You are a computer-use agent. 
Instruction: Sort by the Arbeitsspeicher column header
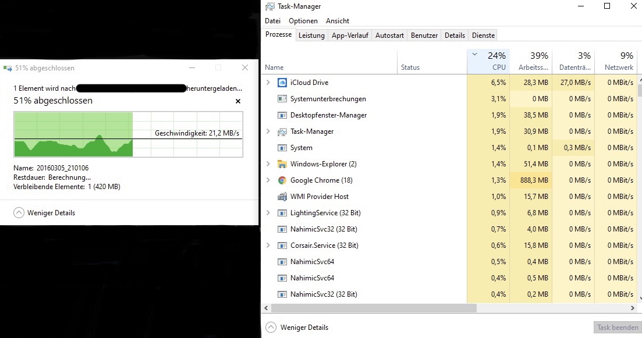531,62
